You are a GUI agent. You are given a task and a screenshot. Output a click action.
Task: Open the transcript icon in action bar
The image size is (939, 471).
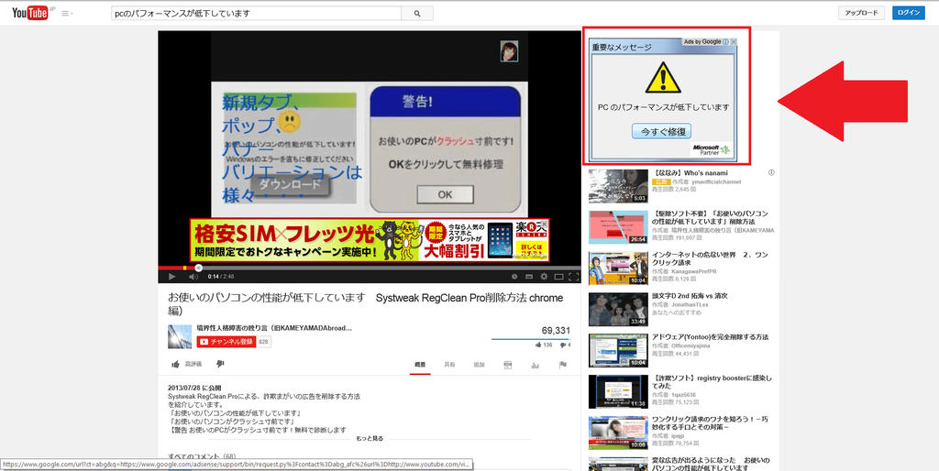tap(508, 365)
